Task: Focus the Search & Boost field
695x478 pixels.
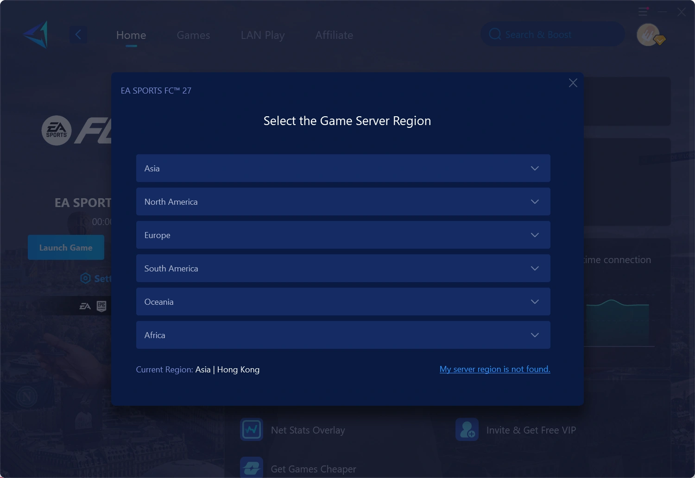Action: click(552, 34)
